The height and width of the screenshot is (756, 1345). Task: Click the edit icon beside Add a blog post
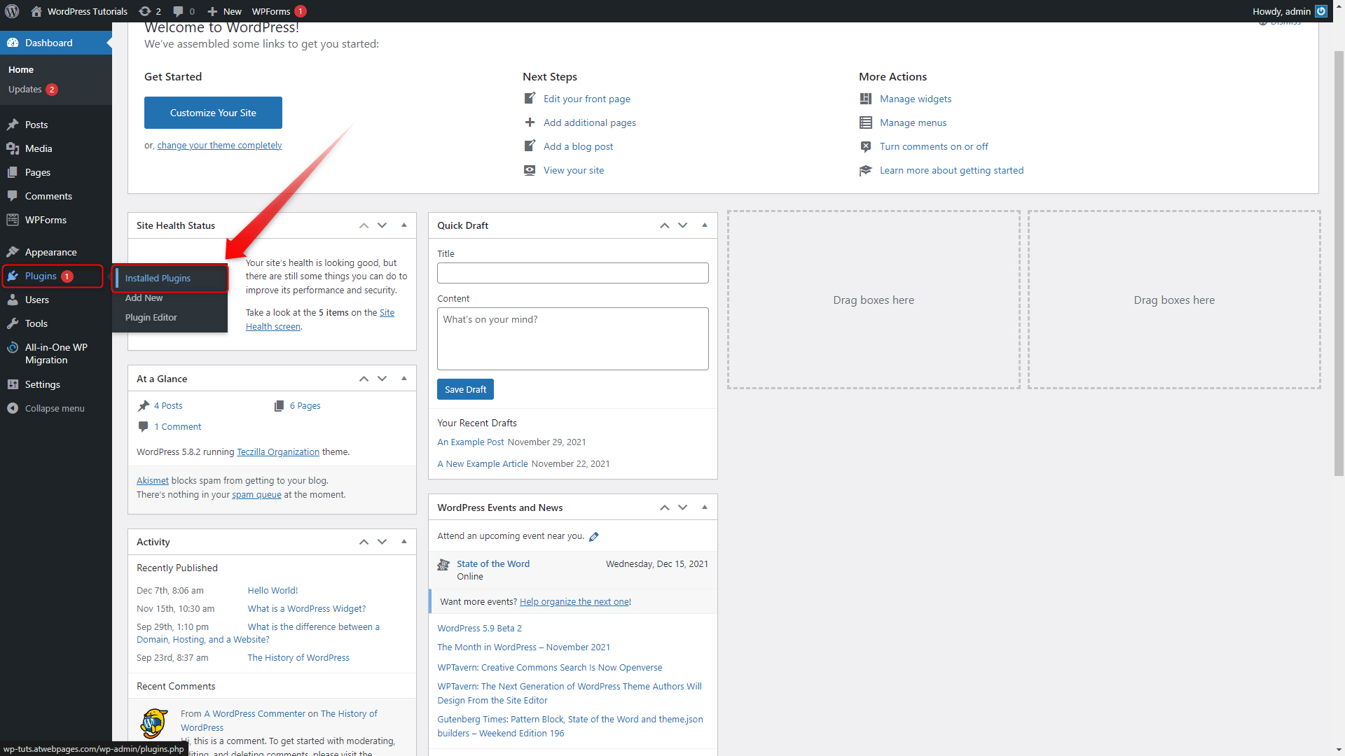point(530,146)
